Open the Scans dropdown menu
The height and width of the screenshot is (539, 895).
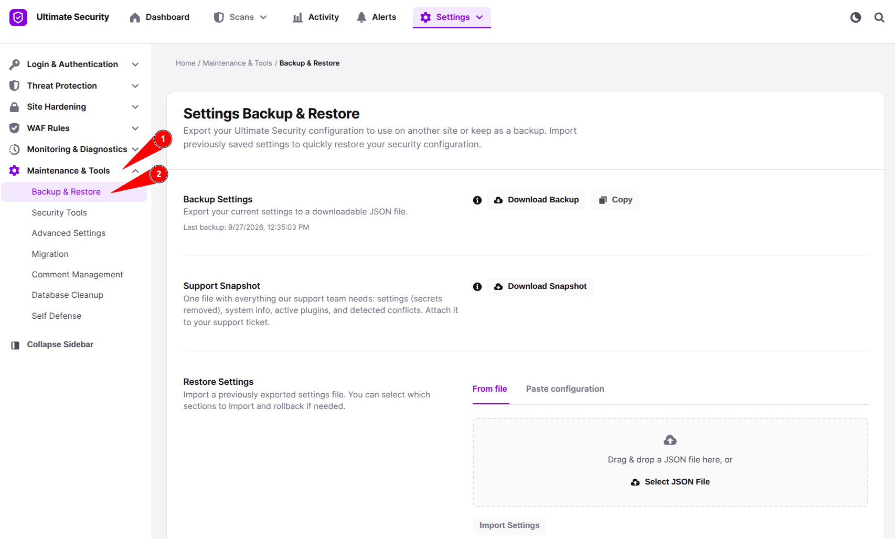tap(241, 17)
